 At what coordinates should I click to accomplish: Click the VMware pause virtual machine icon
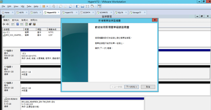(x=44, y=6)
